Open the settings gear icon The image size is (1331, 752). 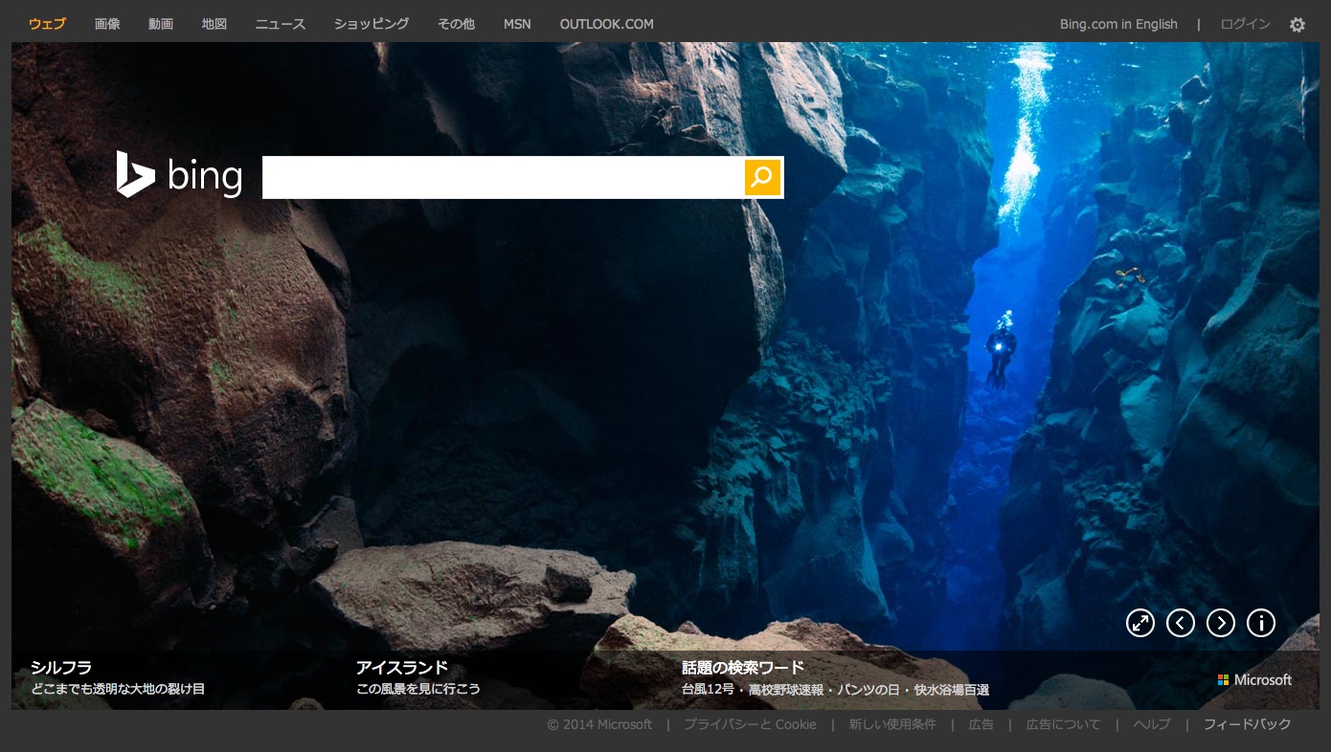[x=1297, y=25]
